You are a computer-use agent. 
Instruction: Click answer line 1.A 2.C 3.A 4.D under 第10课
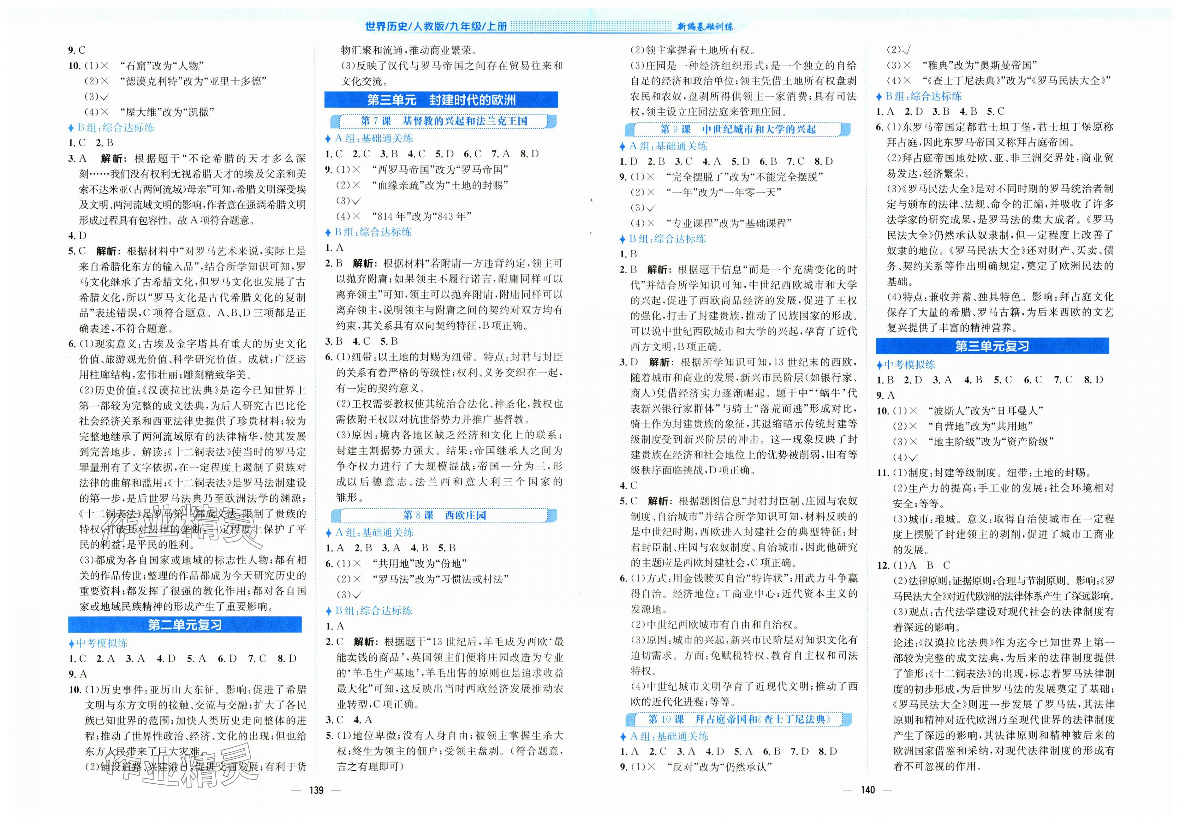tap(728, 751)
